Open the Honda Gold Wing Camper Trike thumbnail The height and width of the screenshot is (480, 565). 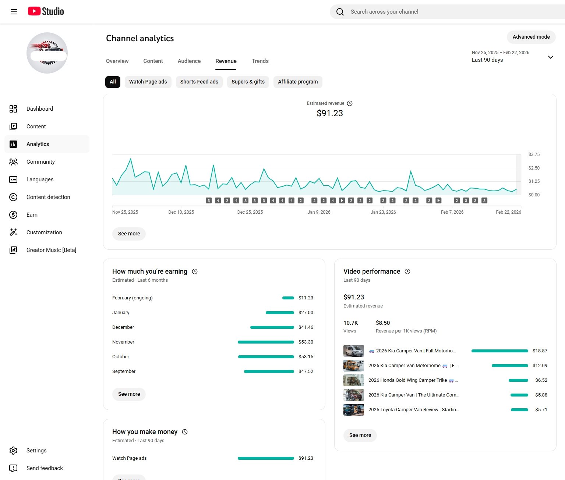[x=353, y=380]
